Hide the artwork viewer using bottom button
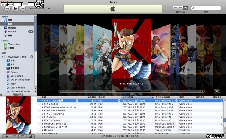 pos(30,136)
